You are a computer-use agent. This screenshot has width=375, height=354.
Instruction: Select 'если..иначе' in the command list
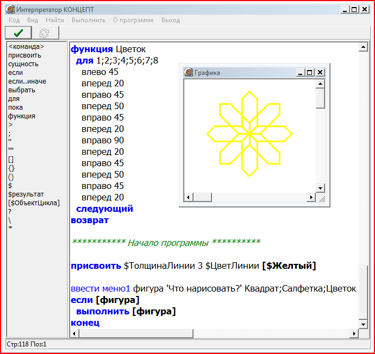(27, 81)
